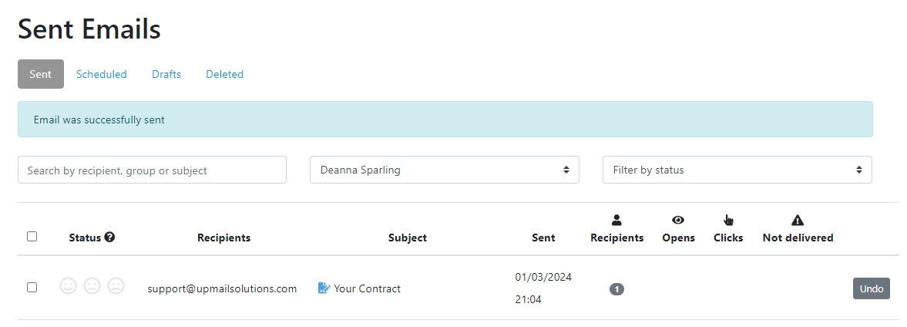This screenshot has height=327, width=907.
Task: Click the neutral face status icon
Action: 92,286
